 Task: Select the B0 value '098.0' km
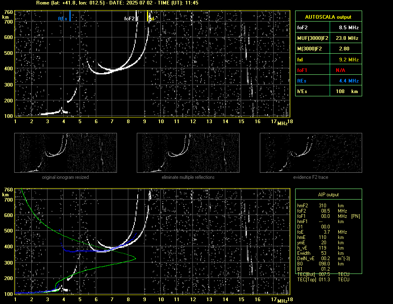coord(324,264)
